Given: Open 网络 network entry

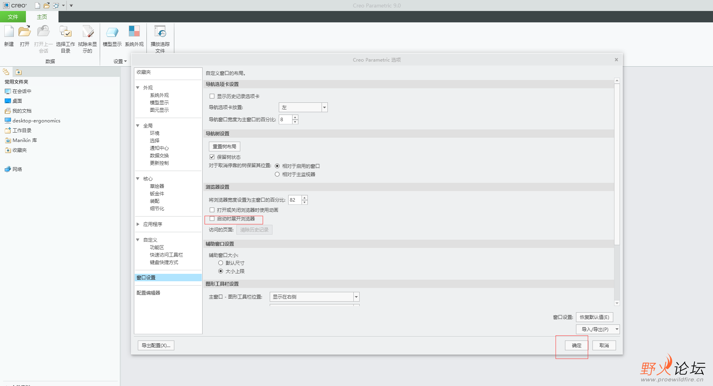Looking at the screenshot, I should coord(13,169).
